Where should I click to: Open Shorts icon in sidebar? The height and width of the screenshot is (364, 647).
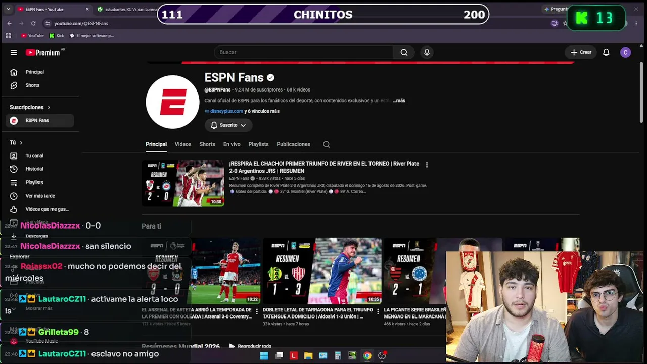14,85
